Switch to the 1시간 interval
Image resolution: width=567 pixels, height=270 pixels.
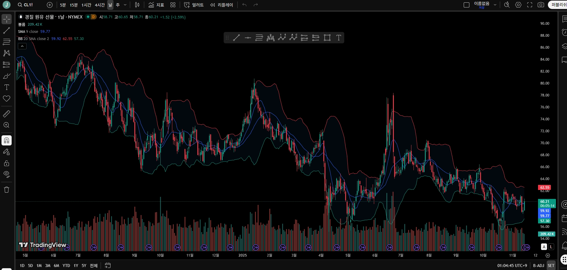click(86, 5)
